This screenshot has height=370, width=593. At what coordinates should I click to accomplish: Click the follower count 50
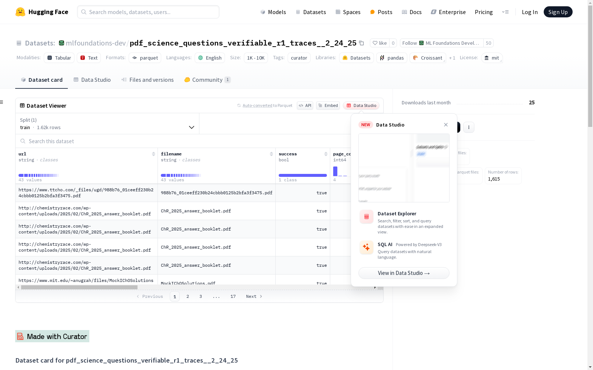(x=488, y=43)
